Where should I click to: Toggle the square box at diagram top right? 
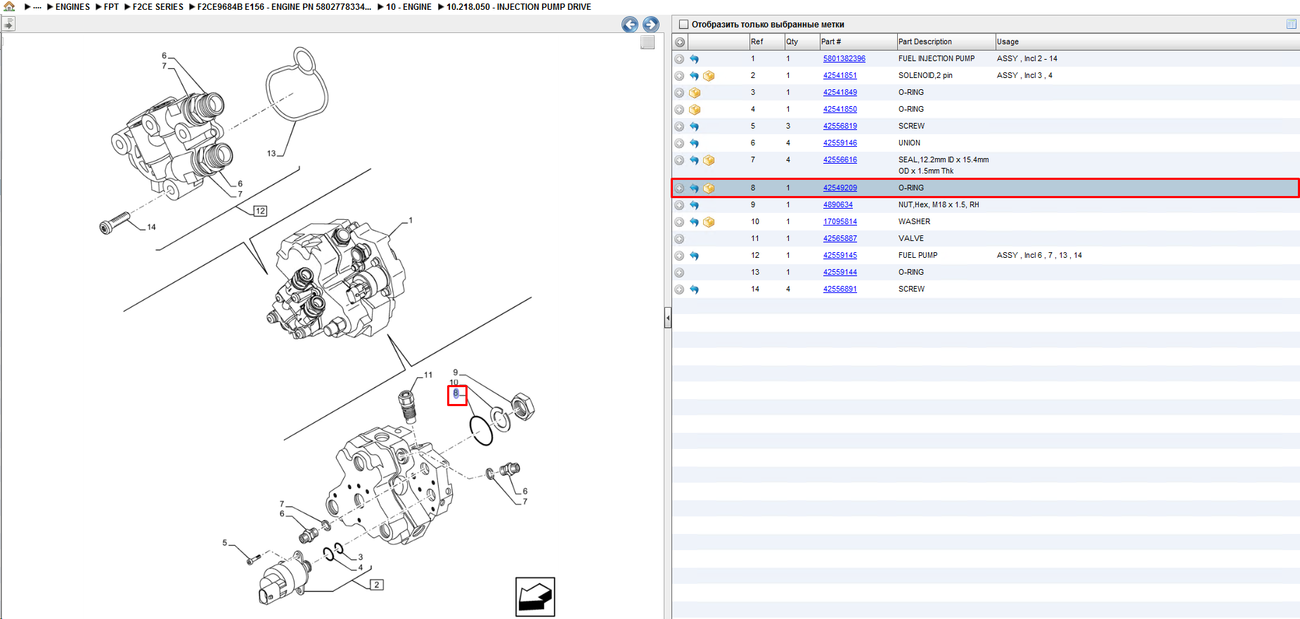pyautogui.click(x=648, y=42)
